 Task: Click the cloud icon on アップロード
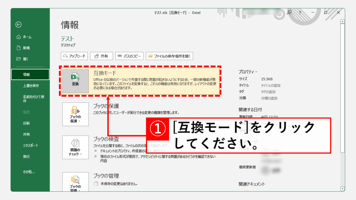point(65,56)
